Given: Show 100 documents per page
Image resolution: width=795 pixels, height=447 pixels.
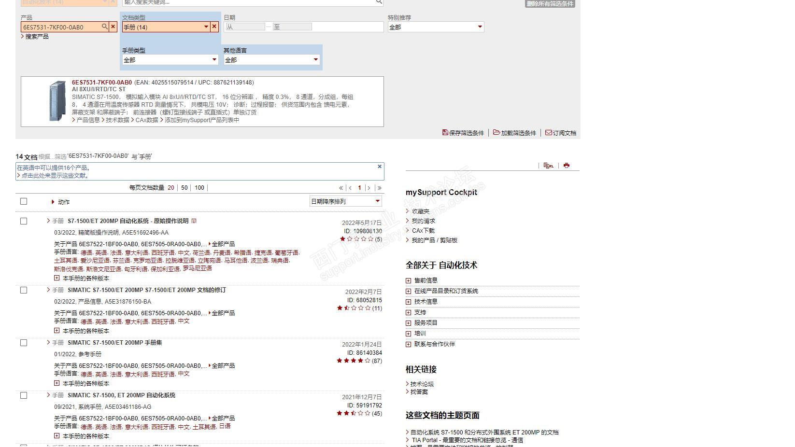Looking at the screenshot, I should coord(199,188).
